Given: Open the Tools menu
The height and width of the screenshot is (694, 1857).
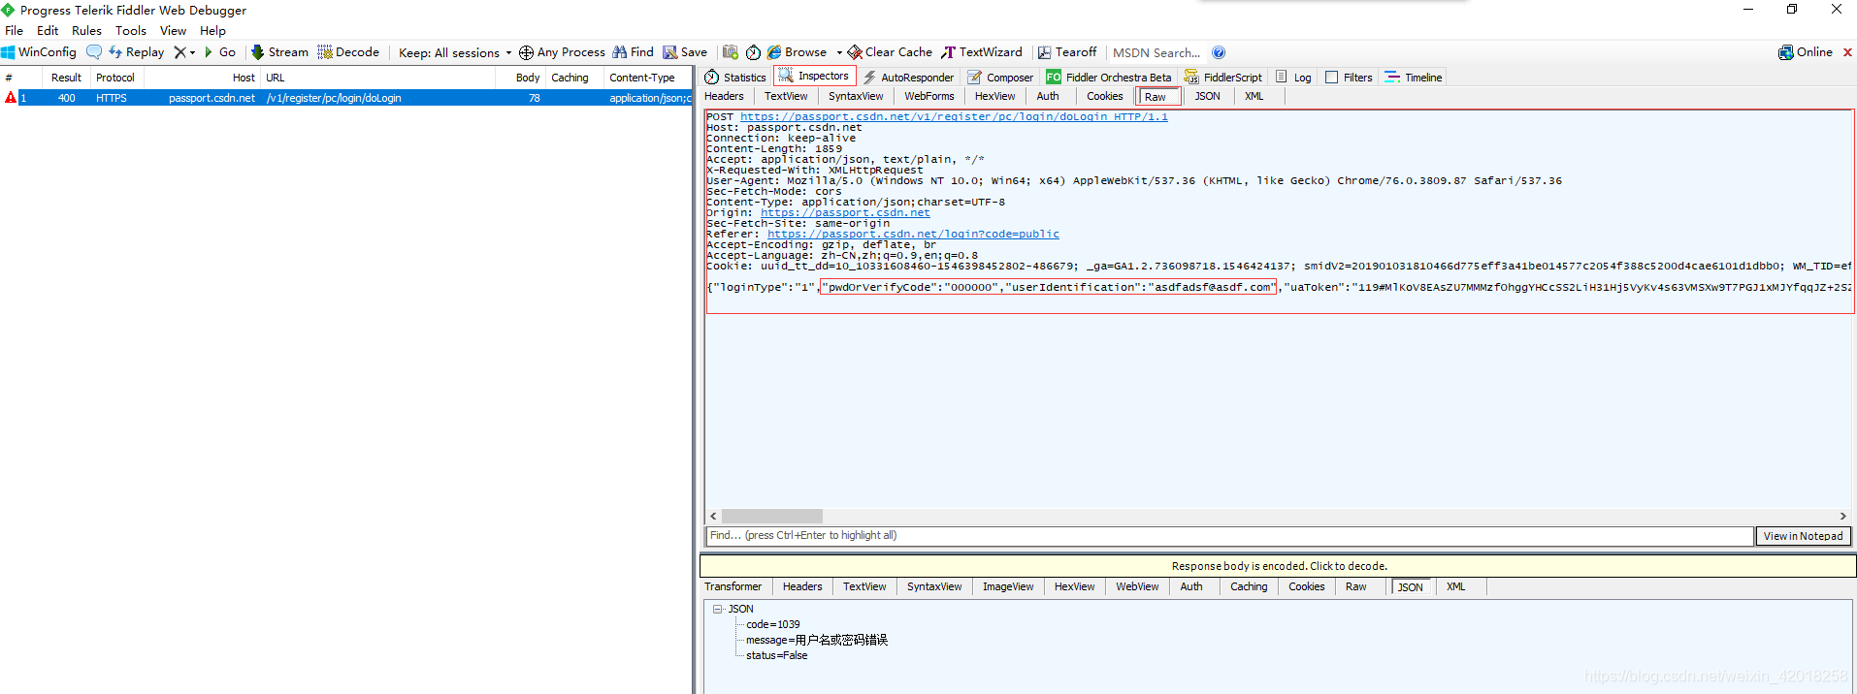Looking at the screenshot, I should tap(131, 30).
